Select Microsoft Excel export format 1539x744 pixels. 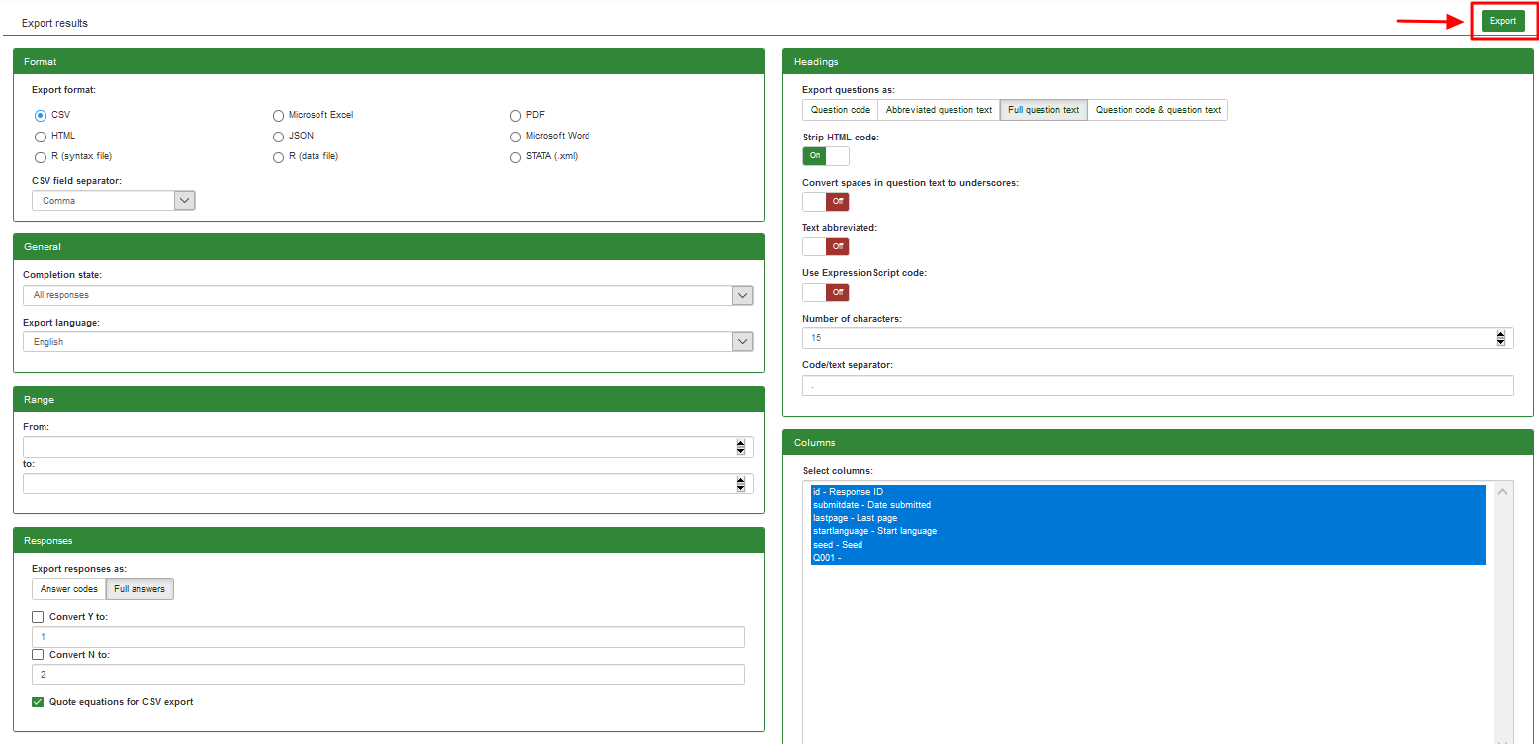click(x=278, y=116)
